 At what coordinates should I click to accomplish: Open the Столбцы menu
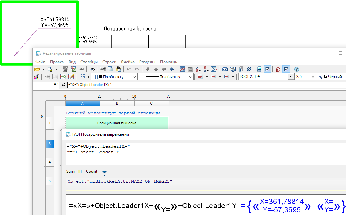(x=89, y=62)
